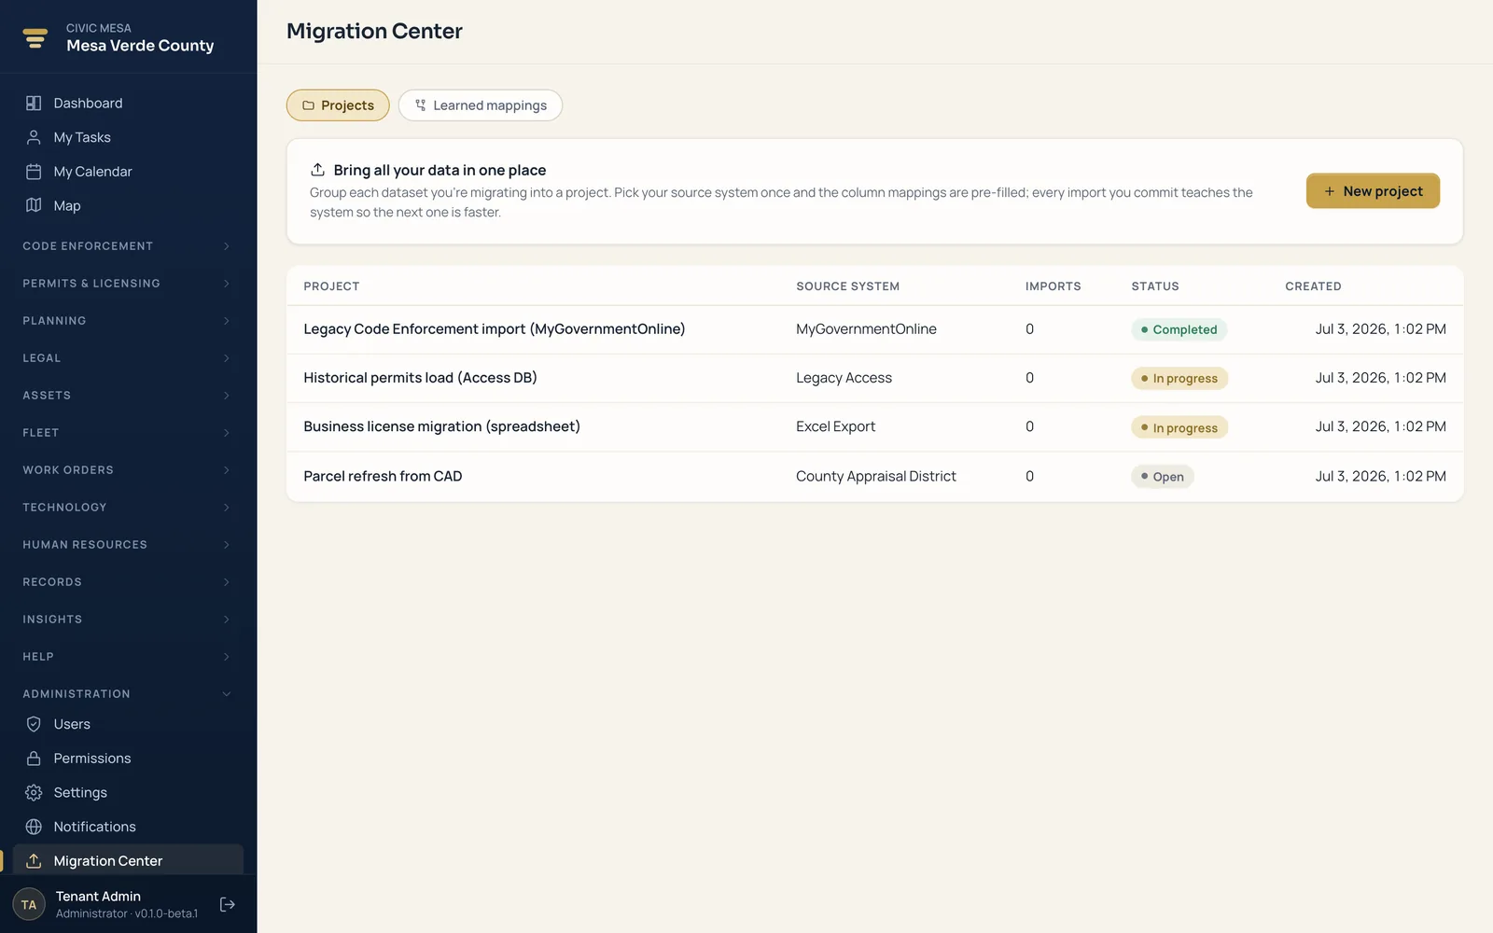The width and height of the screenshot is (1493, 933).
Task: Click the My Tasks person icon
Action: point(34,137)
